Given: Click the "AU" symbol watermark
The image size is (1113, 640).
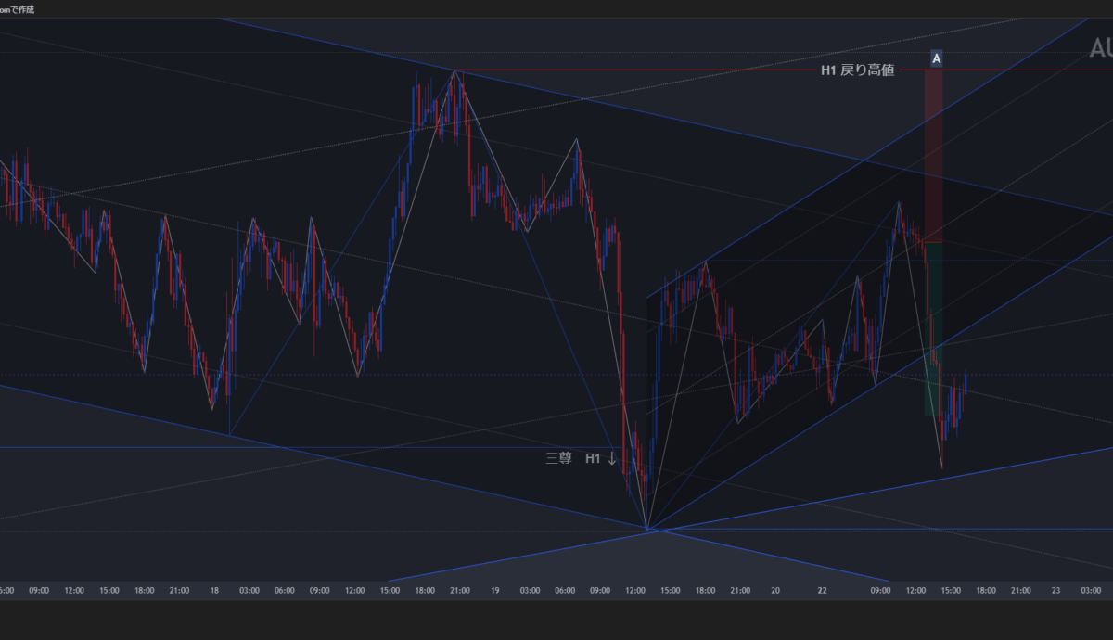Looking at the screenshot, I should tap(1100, 48).
